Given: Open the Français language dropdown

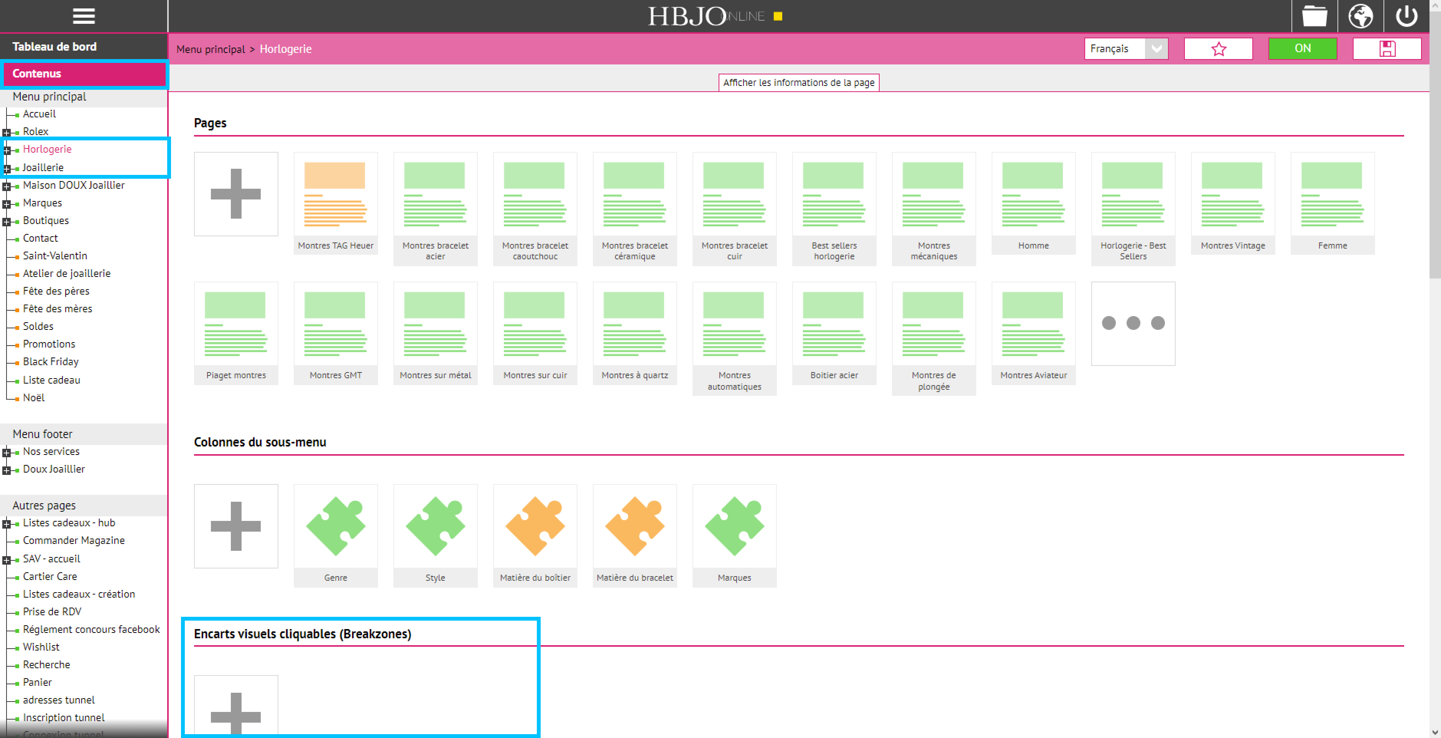Looking at the screenshot, I should 1125,49.
